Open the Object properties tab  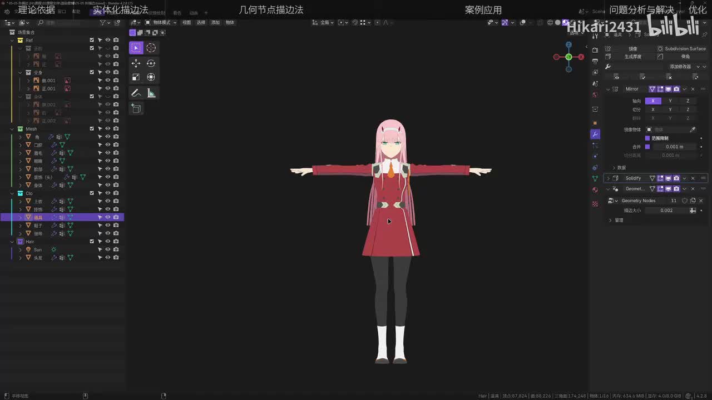[x=595, y=123]
